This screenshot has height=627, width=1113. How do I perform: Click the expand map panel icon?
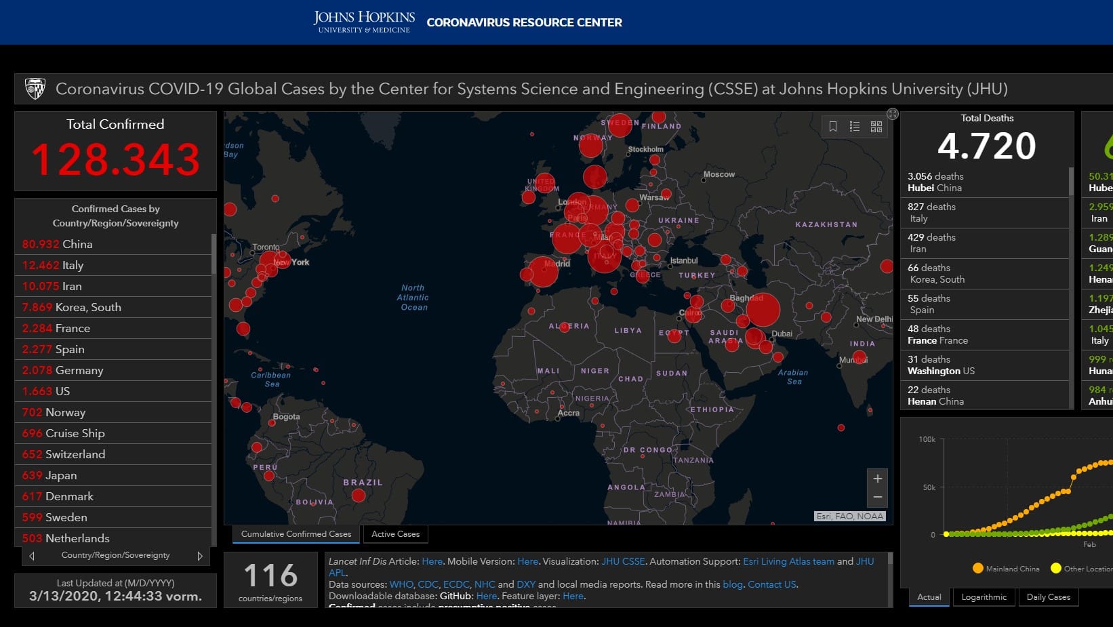(893, 114)
